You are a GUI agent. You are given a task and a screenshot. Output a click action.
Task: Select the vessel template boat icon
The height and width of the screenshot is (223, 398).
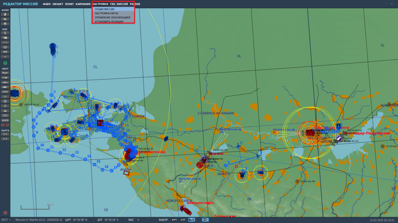point(5,111)
